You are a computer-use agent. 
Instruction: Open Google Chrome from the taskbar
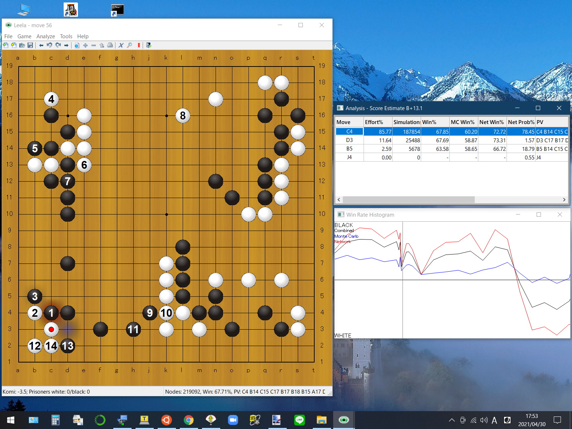click(188, 420)
